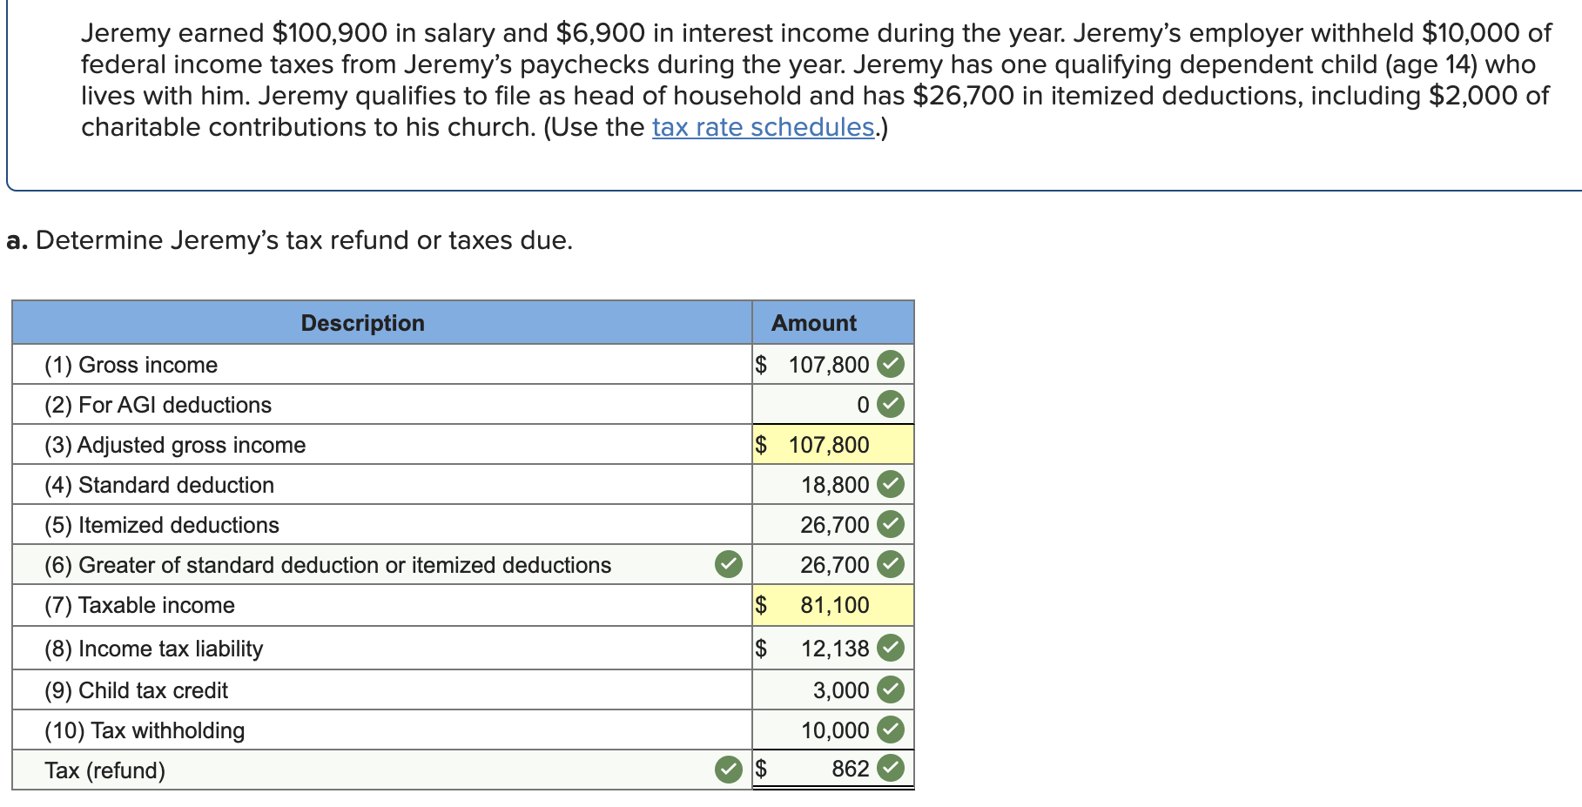Select the '(7) Taxable income' label
Screen dimensions: 1582x807
tap(140, 605)
